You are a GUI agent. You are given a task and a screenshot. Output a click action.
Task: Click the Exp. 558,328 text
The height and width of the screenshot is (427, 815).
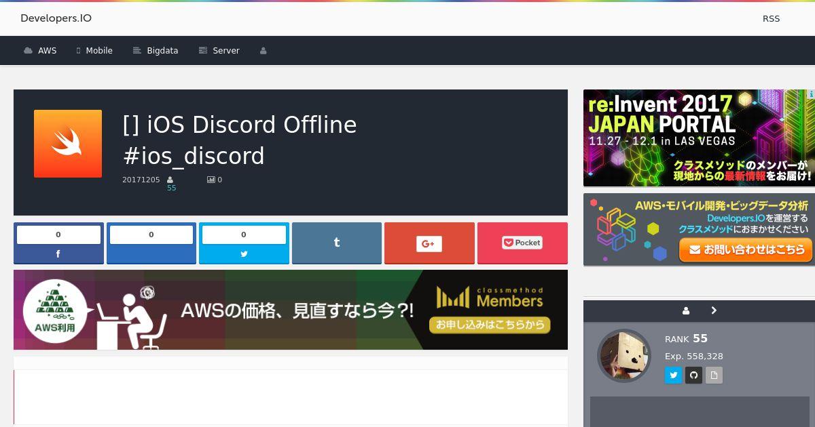(693, 356)
